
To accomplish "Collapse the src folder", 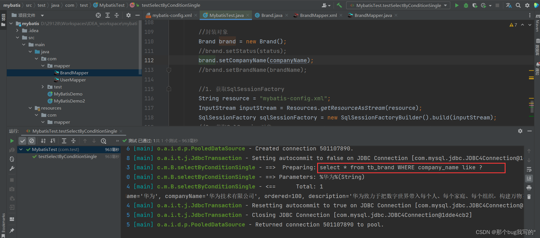I will pyautogui.click(x=18, y=38).
